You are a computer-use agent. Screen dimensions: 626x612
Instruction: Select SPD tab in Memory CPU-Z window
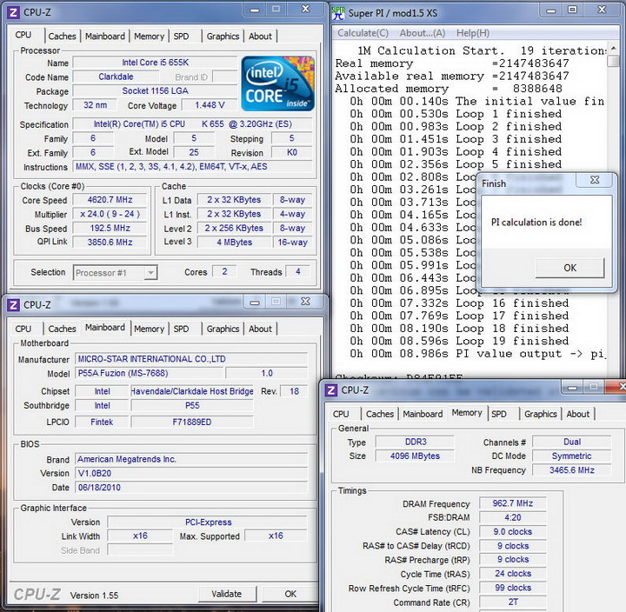tap(499, 414)
